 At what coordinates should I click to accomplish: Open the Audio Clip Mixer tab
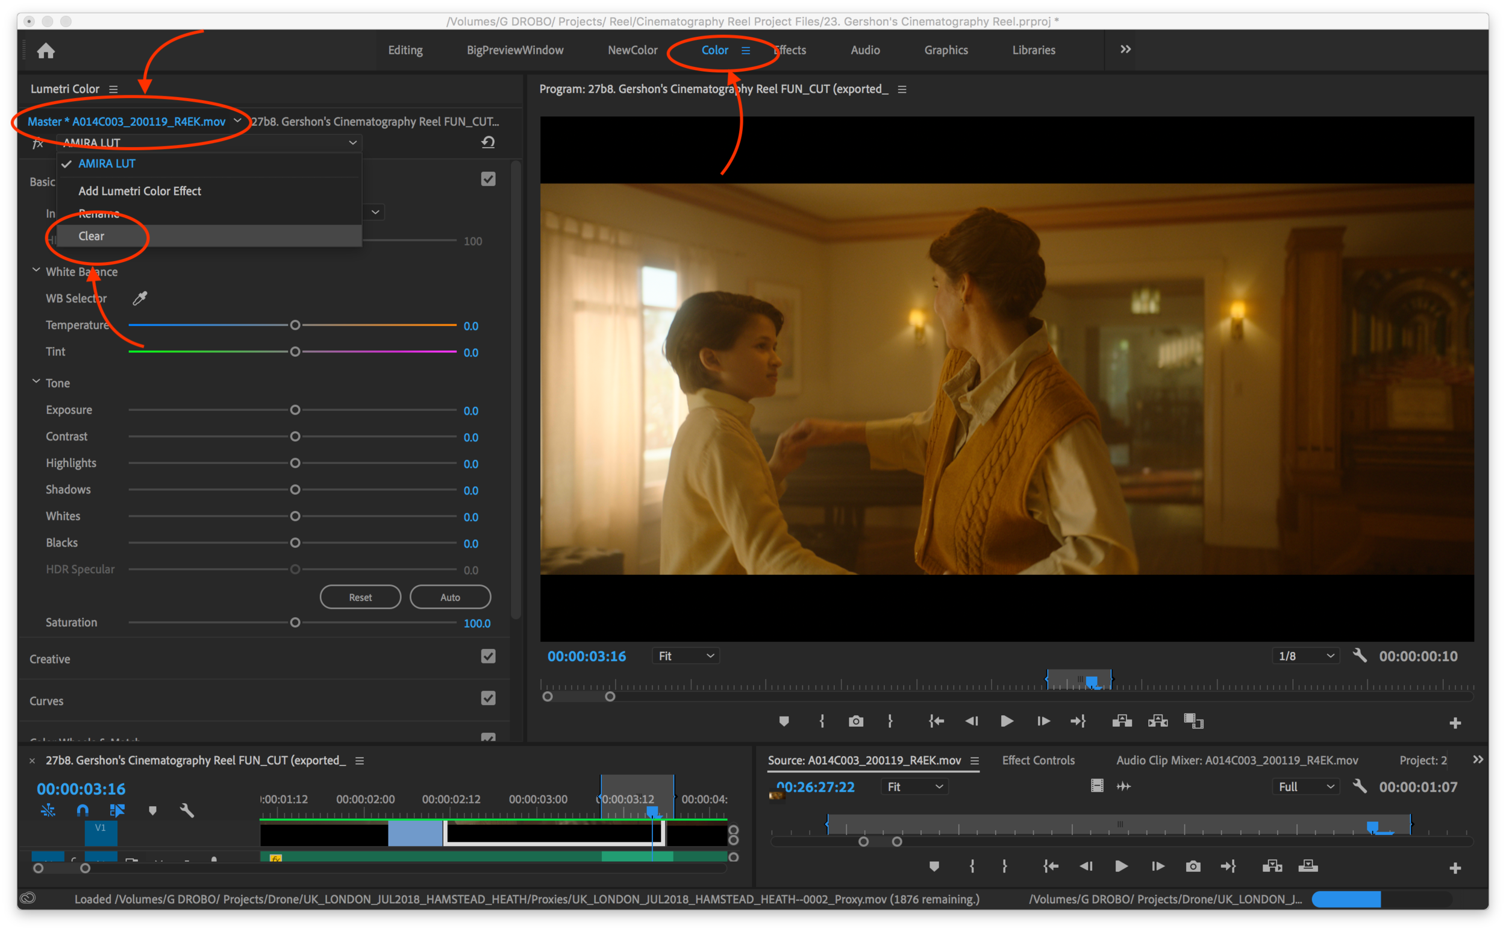pyautogui.click(x=1237, y=760)
